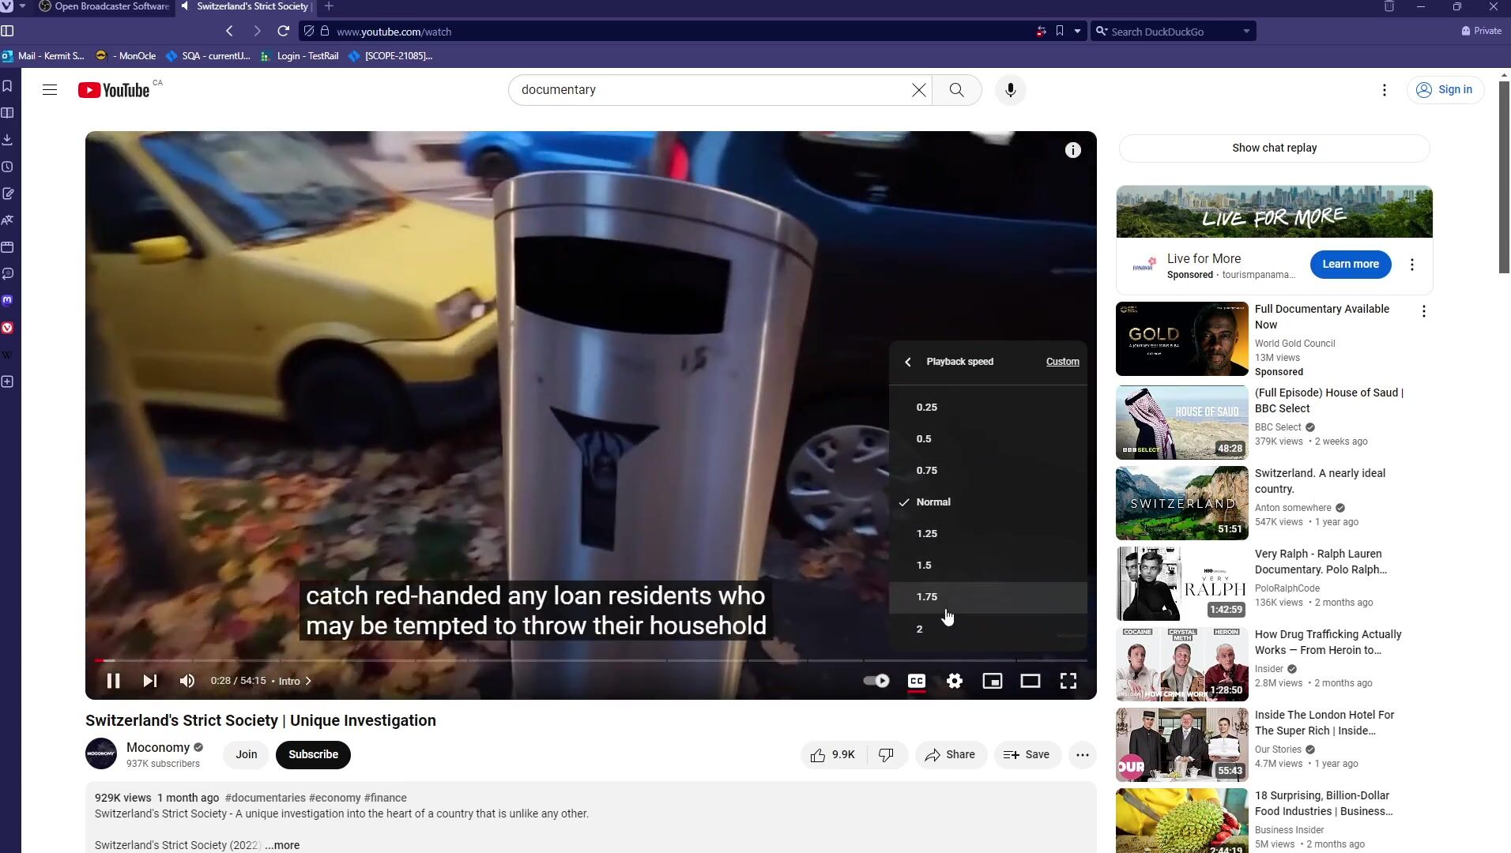Go back from Playback speed menu
Image resolution: width=1511 pixels, height=853 pixels.
pyautogui.click(x=908, y=362)
